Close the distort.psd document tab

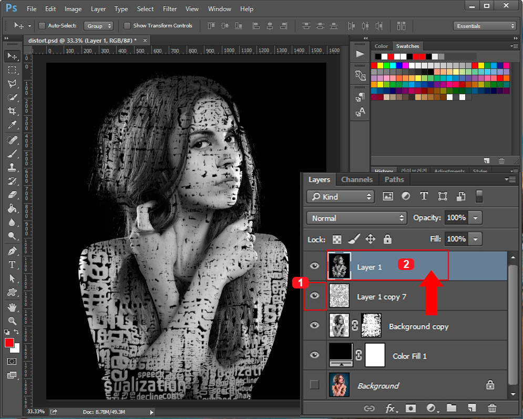[x=145, y=40]
